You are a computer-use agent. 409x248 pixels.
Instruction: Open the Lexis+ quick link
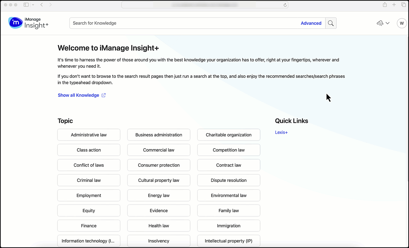[281, 132]
